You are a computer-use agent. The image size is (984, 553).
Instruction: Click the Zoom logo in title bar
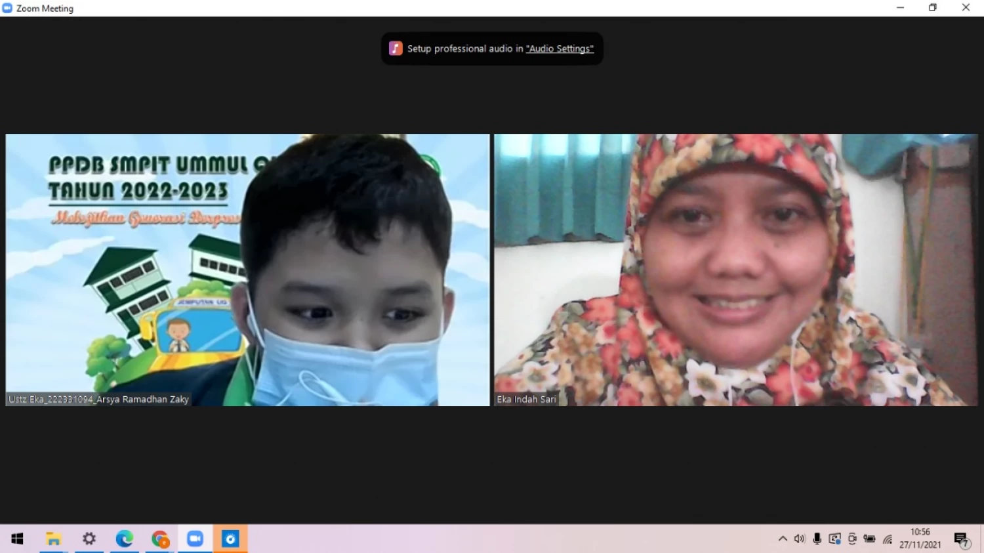(x=7, y=8)
